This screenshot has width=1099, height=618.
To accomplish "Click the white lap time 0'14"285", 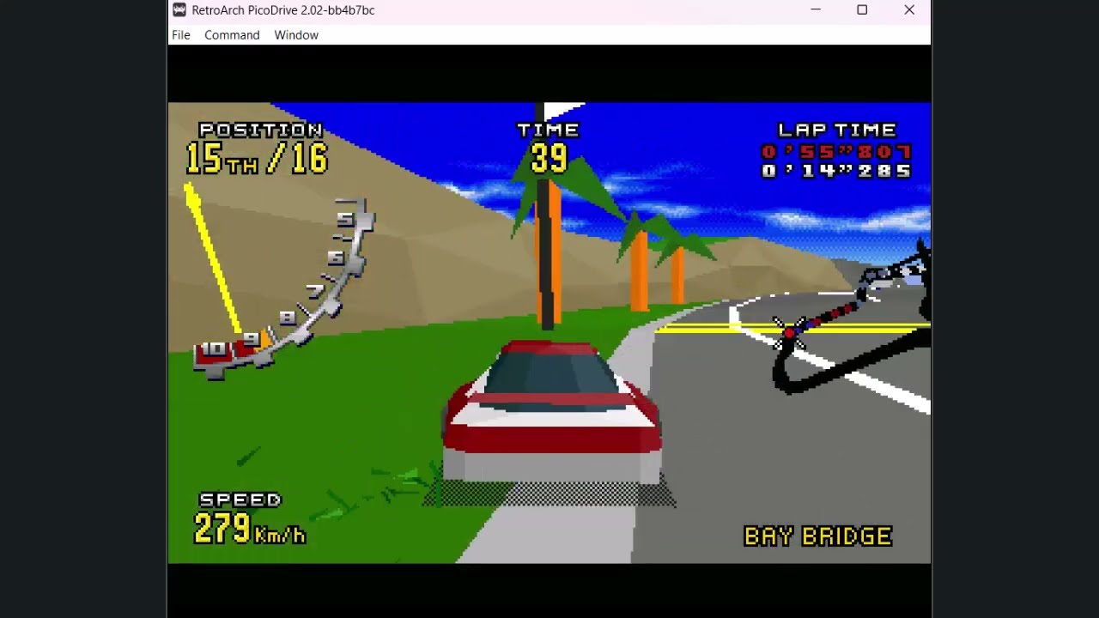I will click(836, 171).
